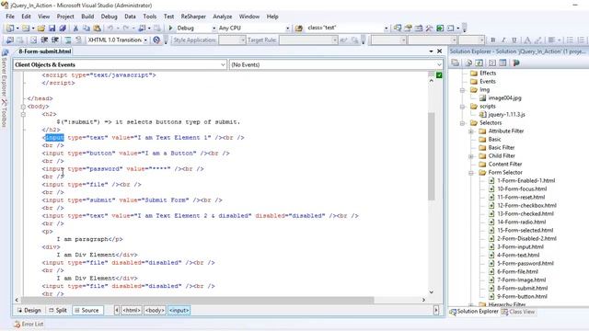Click the Toolbox hammer-wrench icon
The width and height of the screenshot is (589, 331).
pyautogui.click(x=429, y=29)
